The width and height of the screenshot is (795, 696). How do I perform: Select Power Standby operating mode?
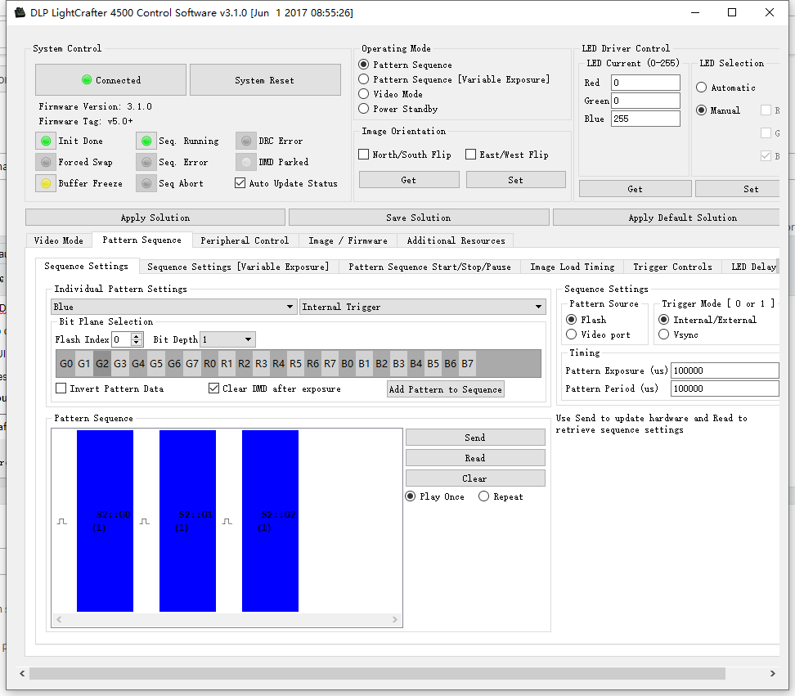pos(363,109)
